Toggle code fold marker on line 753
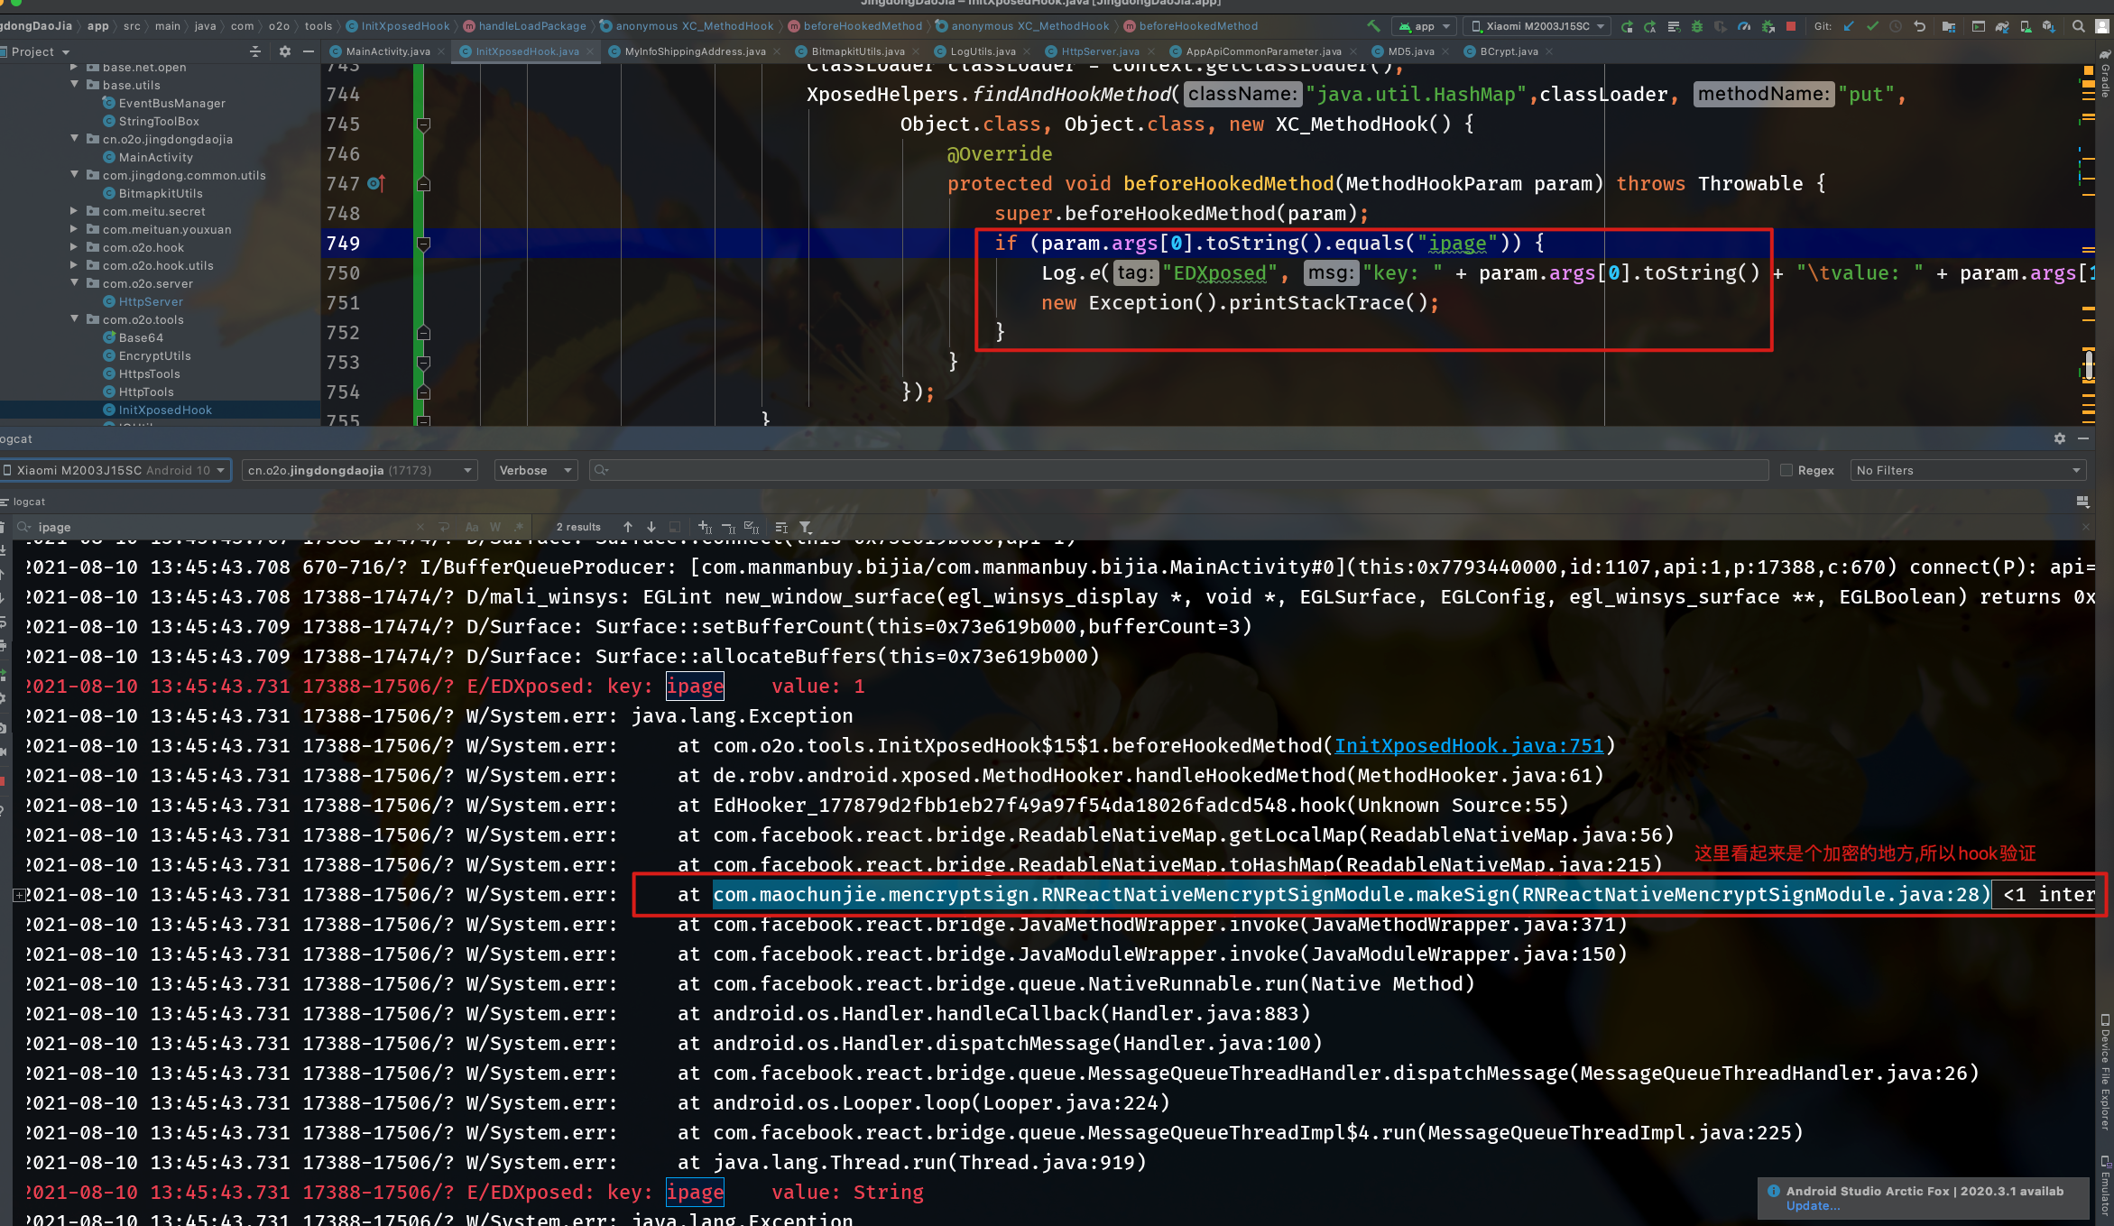 click(423, 363)
